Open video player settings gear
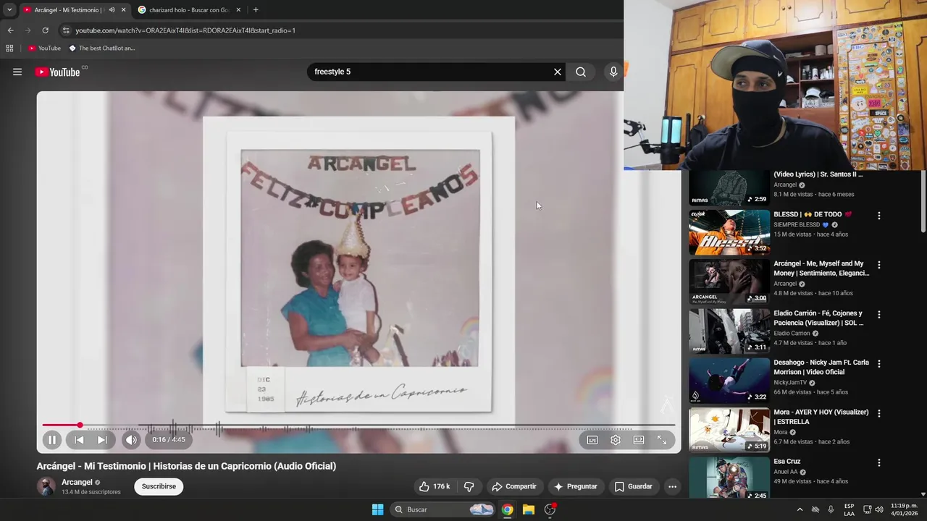The width and height of the screenshot is (927, 521). (x=616, y=440)
